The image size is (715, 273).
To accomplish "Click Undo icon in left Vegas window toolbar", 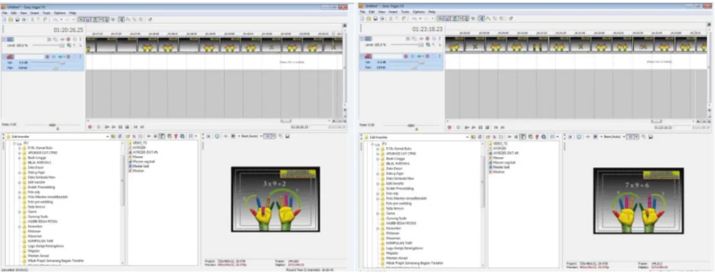I will [x=55, y=20].
